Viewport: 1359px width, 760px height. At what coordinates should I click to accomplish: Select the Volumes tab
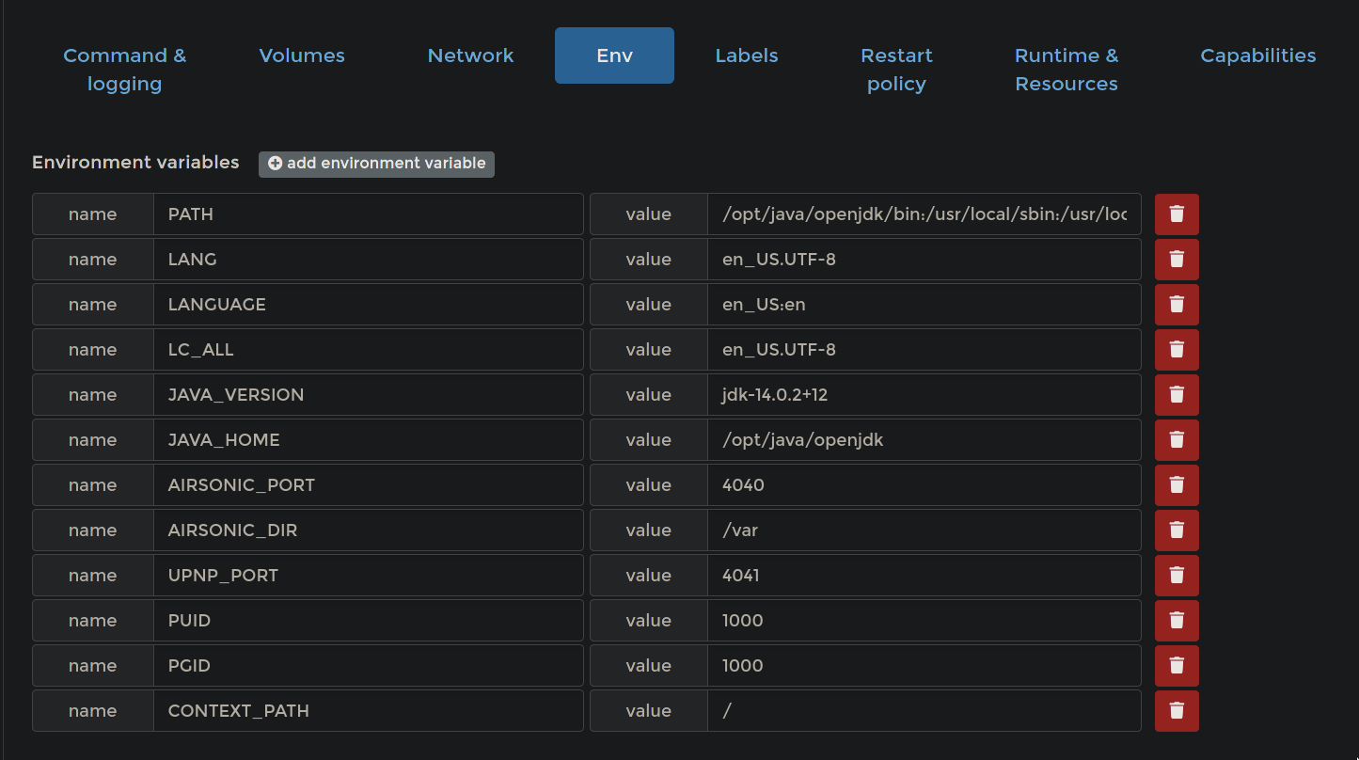[x=301, y=55]
